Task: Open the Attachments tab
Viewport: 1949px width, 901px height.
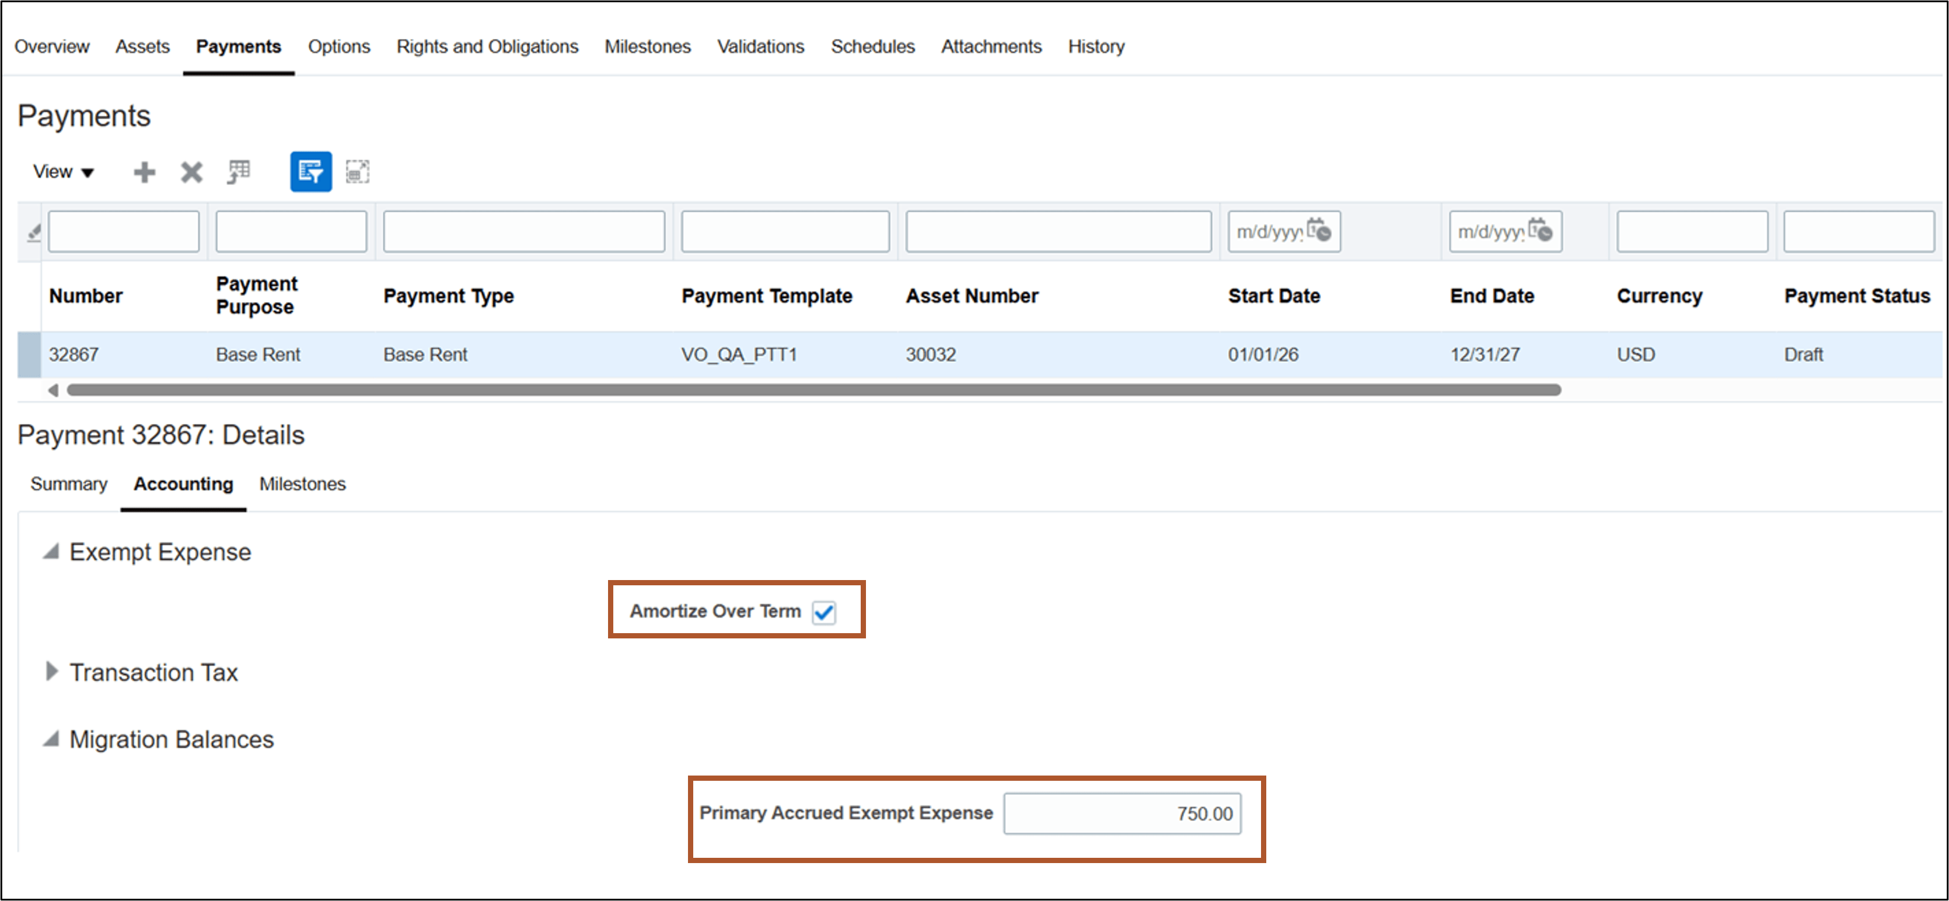Action: [x=991, y=46]
